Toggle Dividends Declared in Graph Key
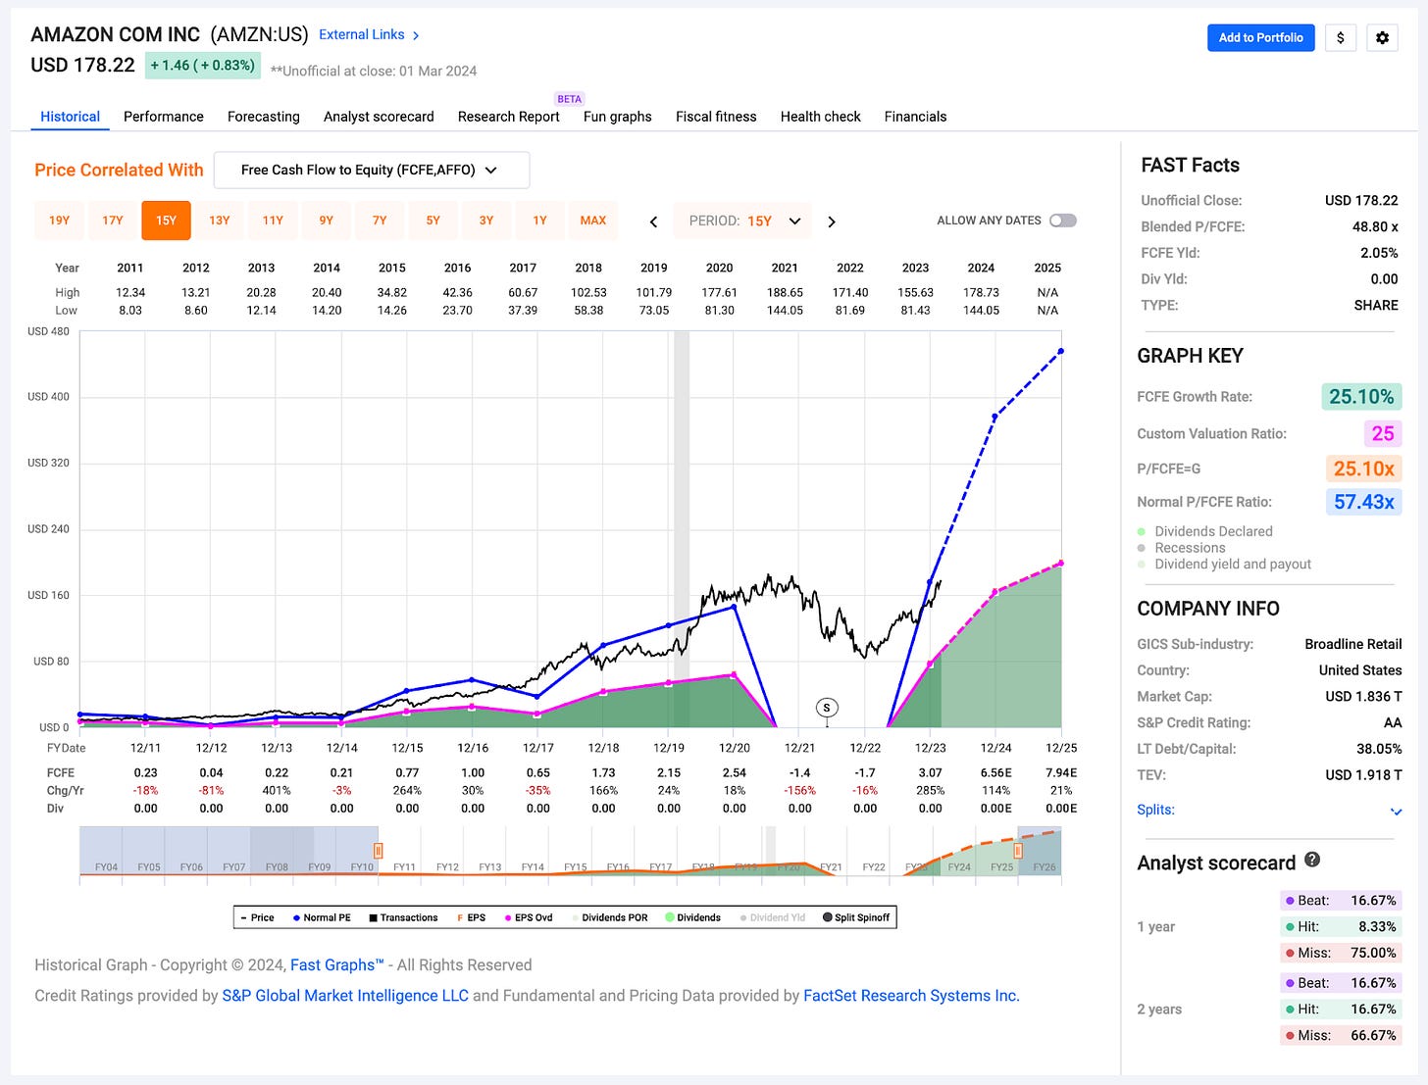Screen dimensions: 1428x1085 pos(1205,531)
